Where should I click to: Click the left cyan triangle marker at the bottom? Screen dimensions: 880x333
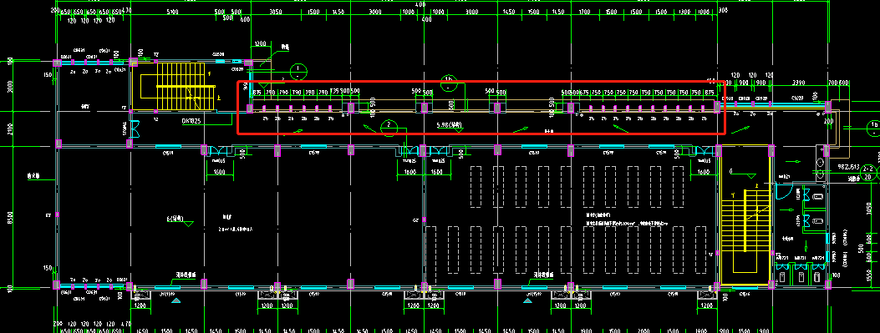(x=176, y=301)
